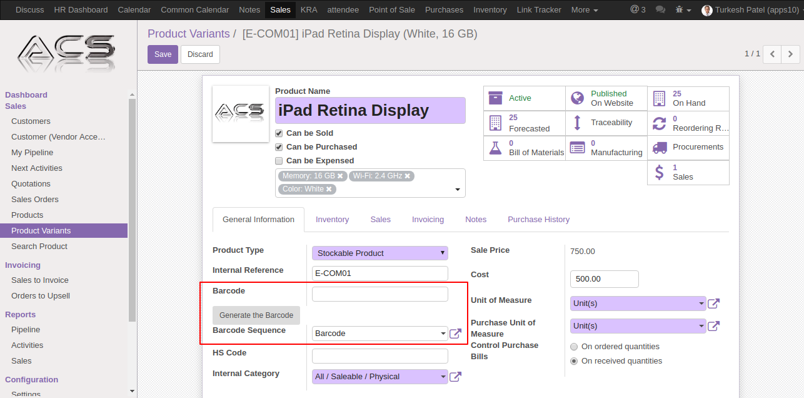Click the Procurements truck icon
Viewport: 804px width, 398px height.
(660, 148)
